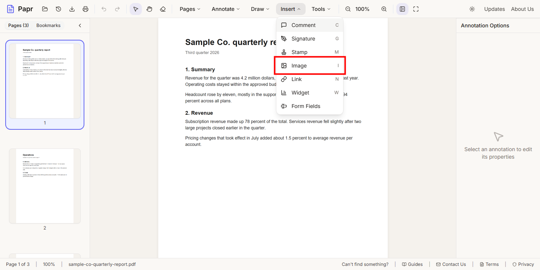Zoom out with the minus magnifier
This screenshot has height=270, width=540.
[348, 9]
